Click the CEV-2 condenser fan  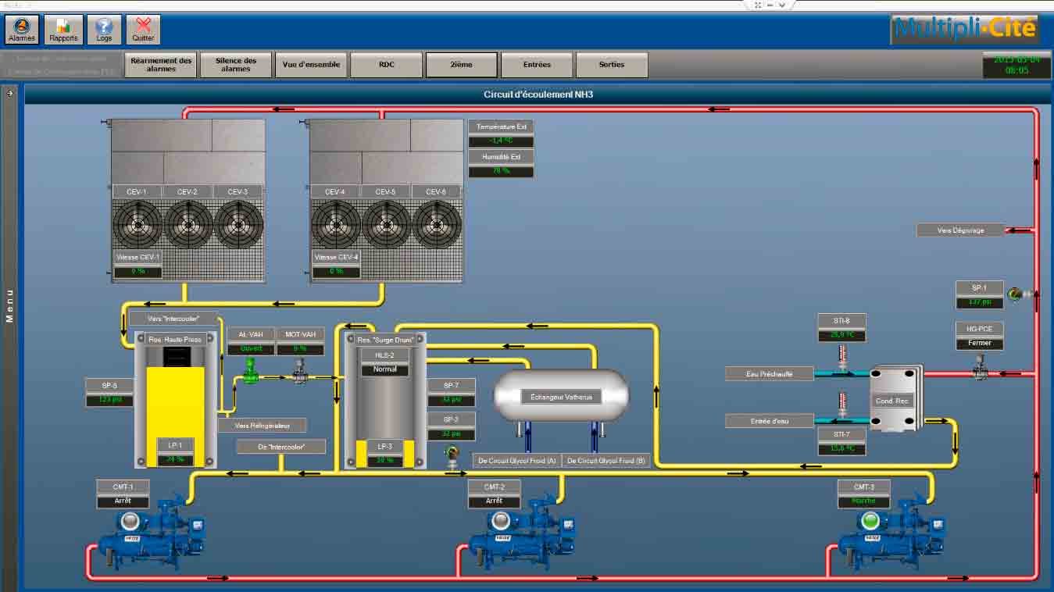[x=188, y=225]
